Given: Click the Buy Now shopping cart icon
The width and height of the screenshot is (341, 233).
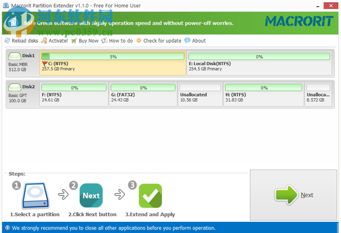Looking at the screenshot, I should [x=74, y=40].
